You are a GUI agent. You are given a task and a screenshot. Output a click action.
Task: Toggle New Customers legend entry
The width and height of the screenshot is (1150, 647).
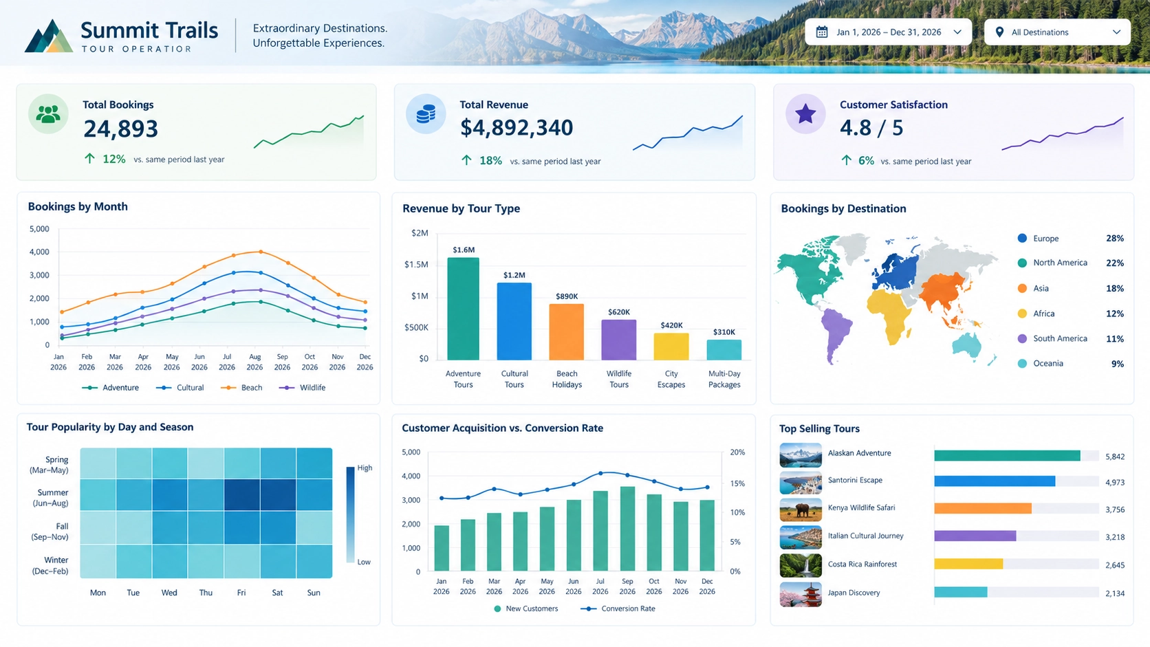point(526,608)
